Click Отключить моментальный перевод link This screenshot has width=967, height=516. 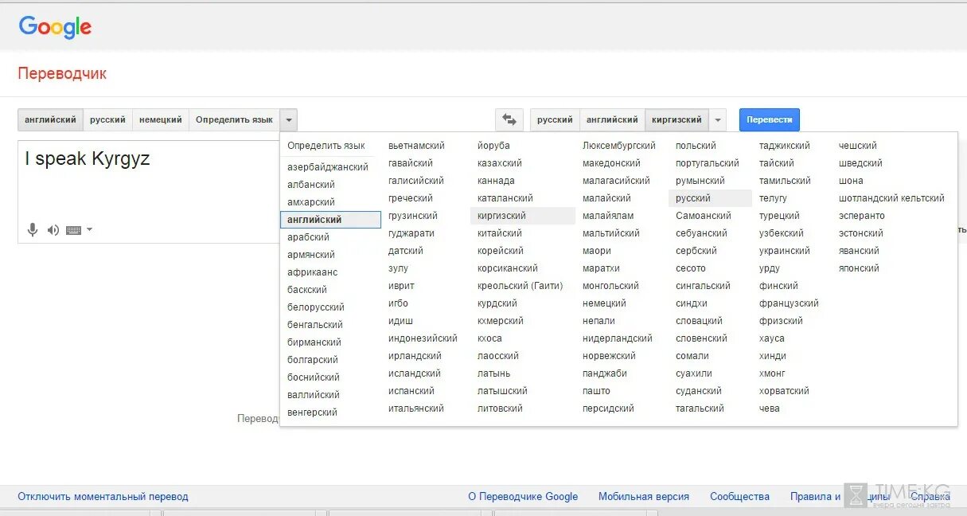coord(103,497)
